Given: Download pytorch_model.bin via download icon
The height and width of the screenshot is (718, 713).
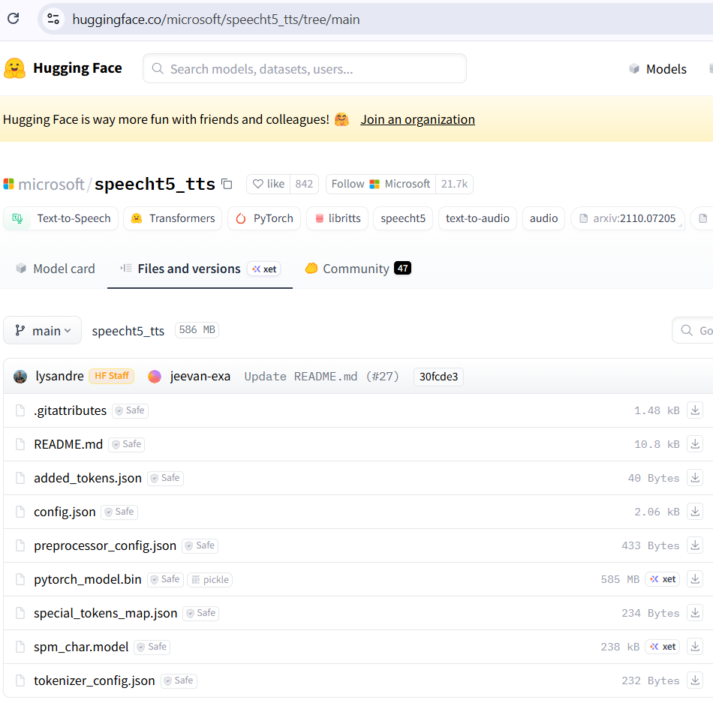Looking at the screenshot, I should [x=695, y=579].
